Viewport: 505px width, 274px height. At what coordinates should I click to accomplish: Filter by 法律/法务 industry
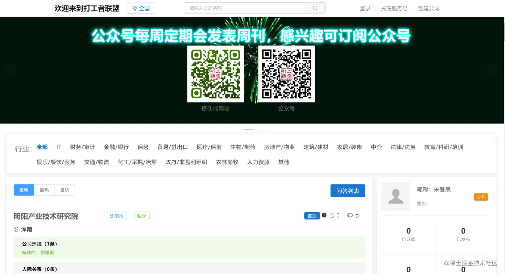click(x=403, y=147)
